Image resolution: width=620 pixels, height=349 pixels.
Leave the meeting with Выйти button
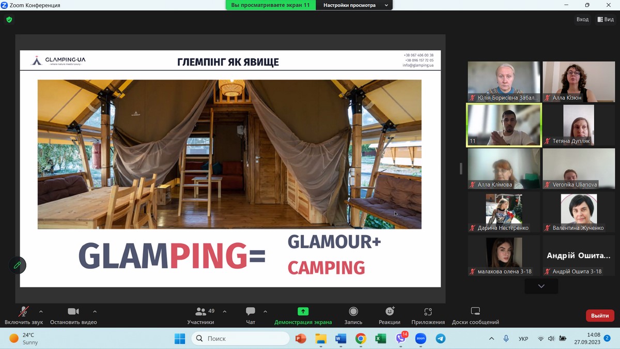(x=600, y=315)
